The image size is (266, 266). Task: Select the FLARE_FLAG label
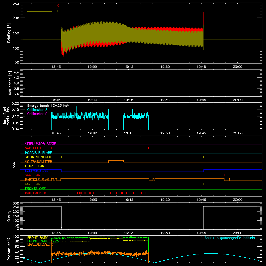35,166
